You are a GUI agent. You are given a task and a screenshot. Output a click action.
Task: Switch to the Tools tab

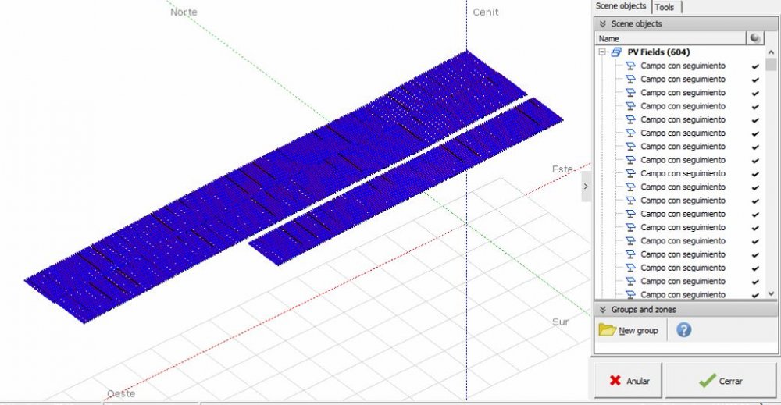tap(665, 7)
